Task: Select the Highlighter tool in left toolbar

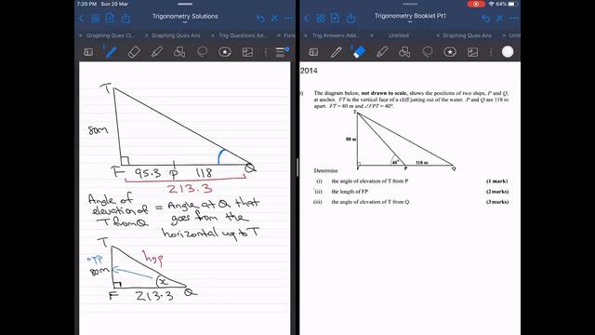Action: click(x=157, y=52)
